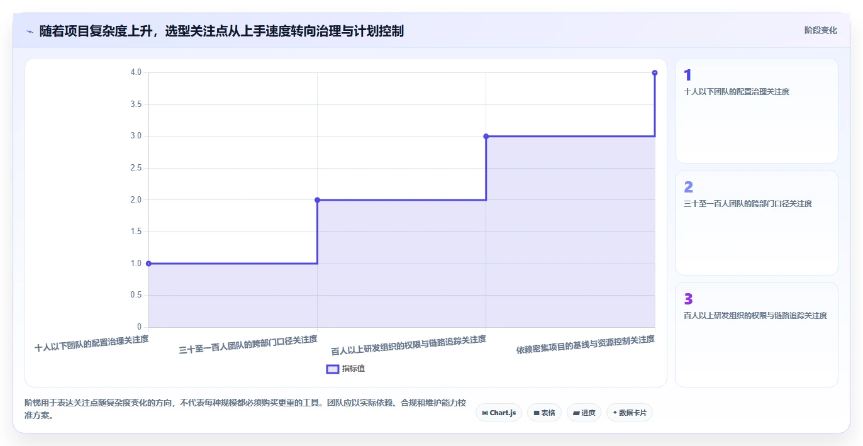Click the lightning icon before the title
This screenshot has width=863, height=446.
pos(30,31)
